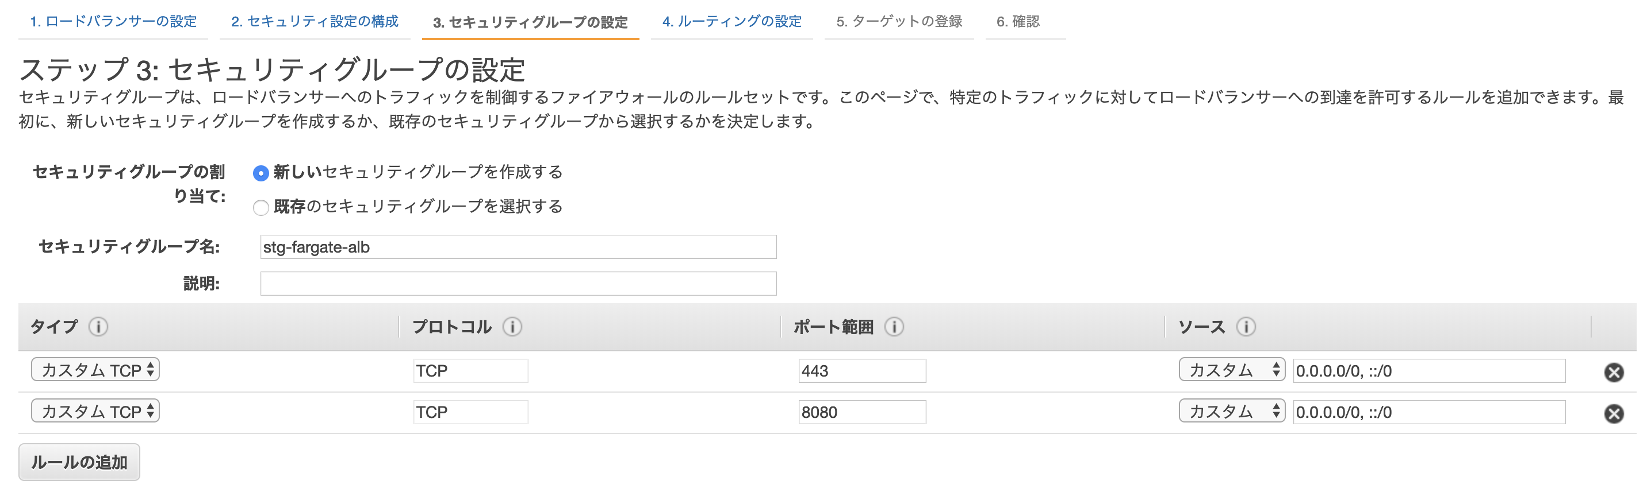Focus the empty 説明 description field
Viewport: 1647px width, 504px height.
518,284
